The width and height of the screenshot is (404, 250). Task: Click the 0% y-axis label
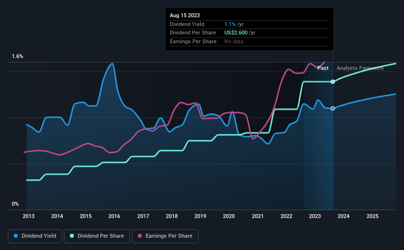coord(15,204)
